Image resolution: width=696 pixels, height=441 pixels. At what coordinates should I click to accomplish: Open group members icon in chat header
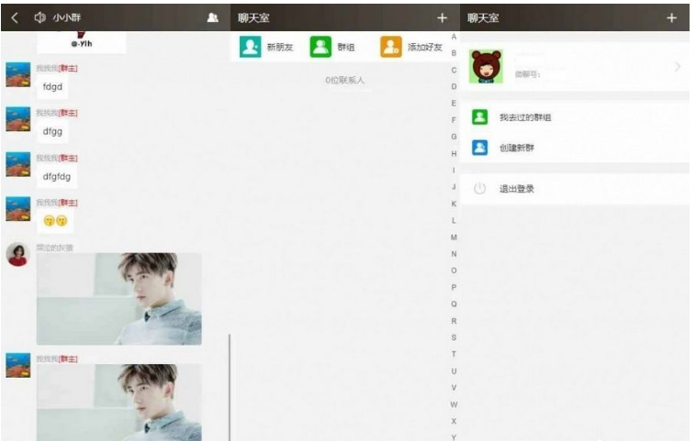coord(213,17)
